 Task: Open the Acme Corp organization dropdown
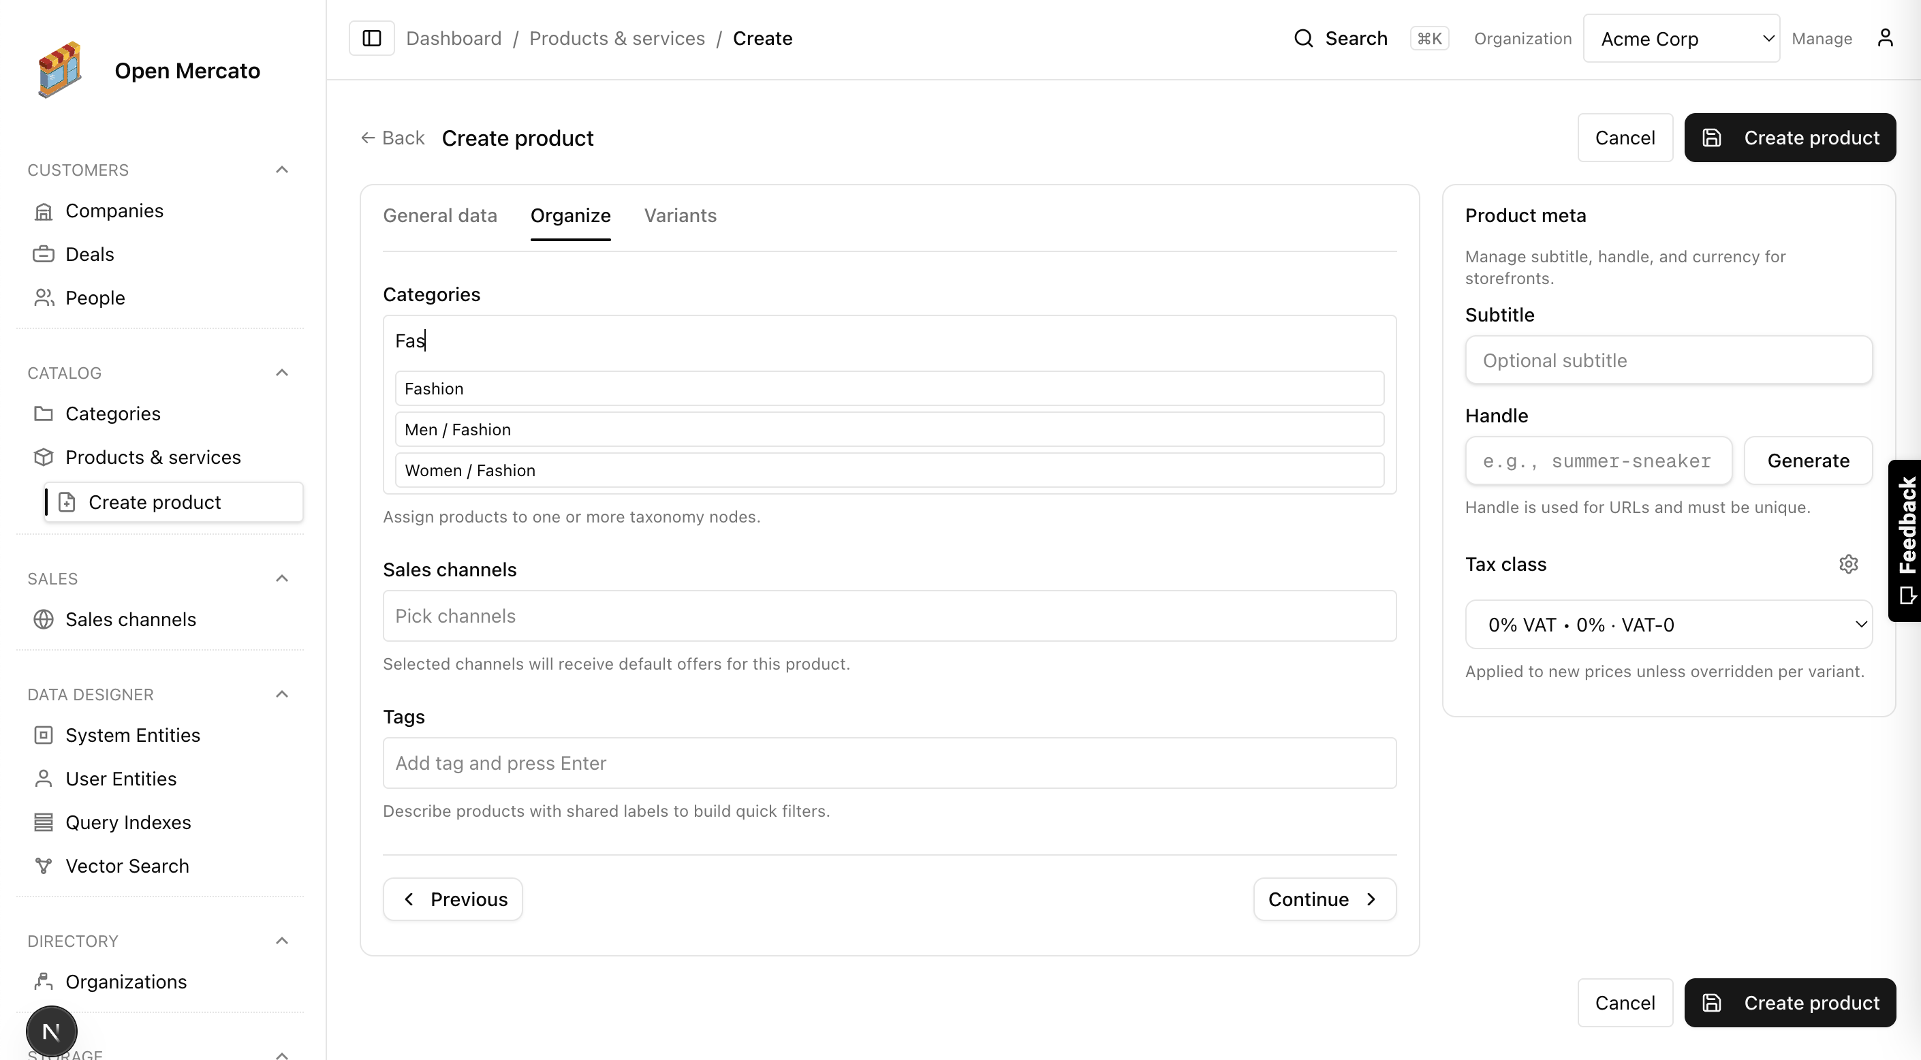coord(1682,37)
